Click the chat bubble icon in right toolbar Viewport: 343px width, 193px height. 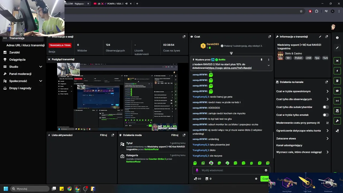(337, 91)
